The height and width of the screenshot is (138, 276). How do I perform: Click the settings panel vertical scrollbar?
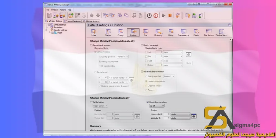point(230,80)
